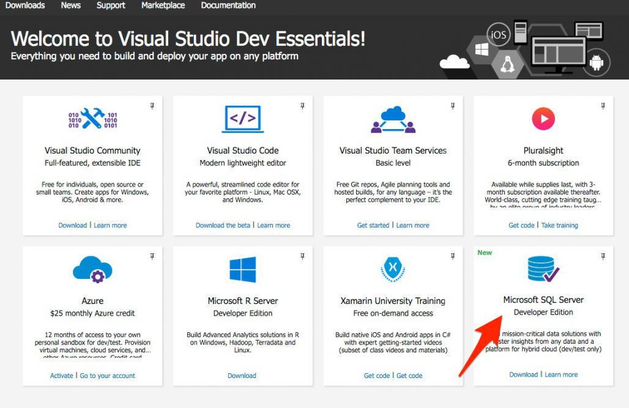Image resolution: width=629 pixels, height=408 pixels.
Task: Pin the Visual Studio Community card
Action: [x=152, y=106]
